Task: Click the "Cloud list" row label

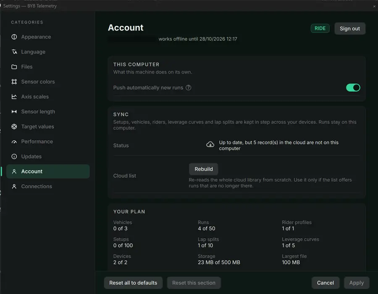Action: [x=125, y=176]
